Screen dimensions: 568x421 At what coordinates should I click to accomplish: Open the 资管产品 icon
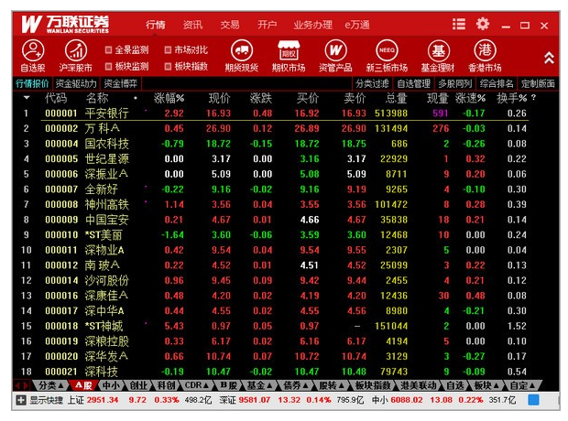click(335, 56)
